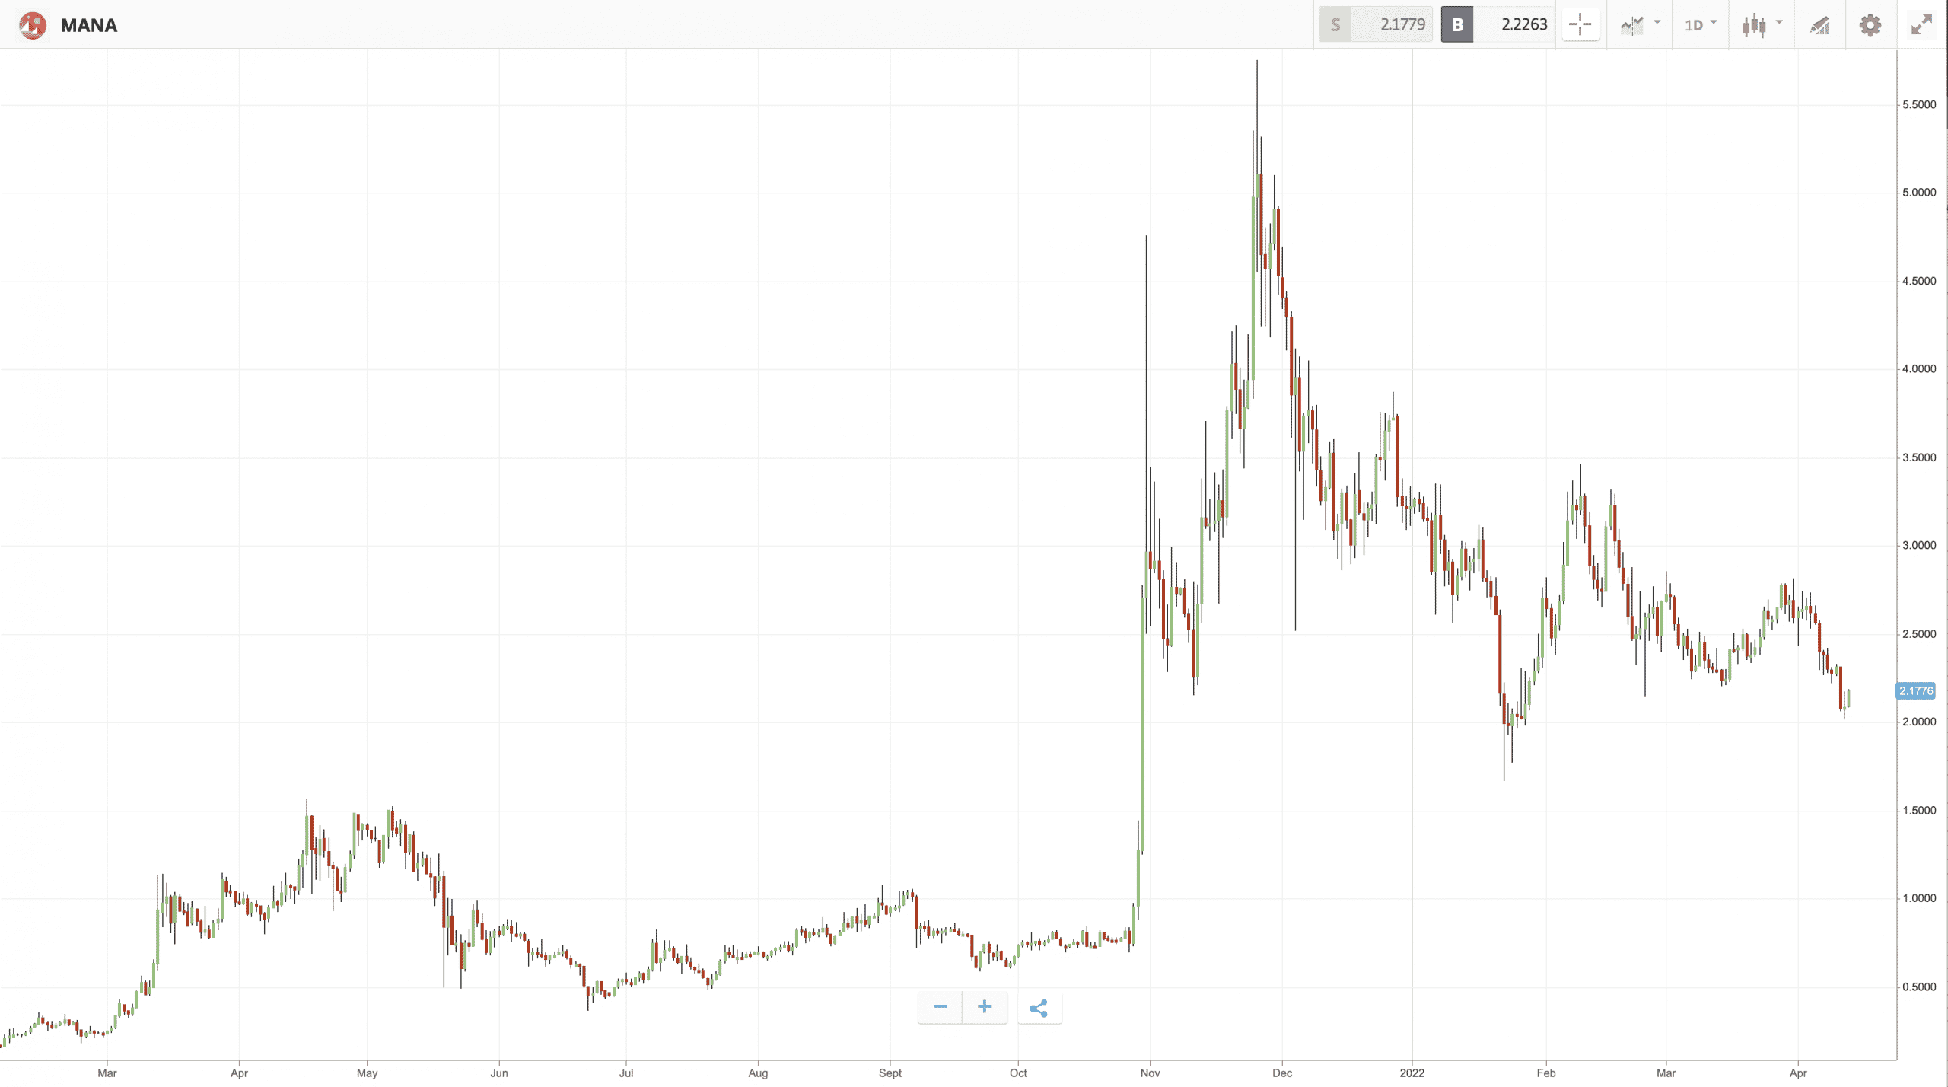Image resolution: width=1948 pixels, height=1087 pixels.
Task: Click the 1.5000 price axis label
Action: point(1919,811)
